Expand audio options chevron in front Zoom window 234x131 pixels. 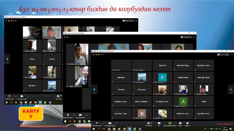click(103, 123)
